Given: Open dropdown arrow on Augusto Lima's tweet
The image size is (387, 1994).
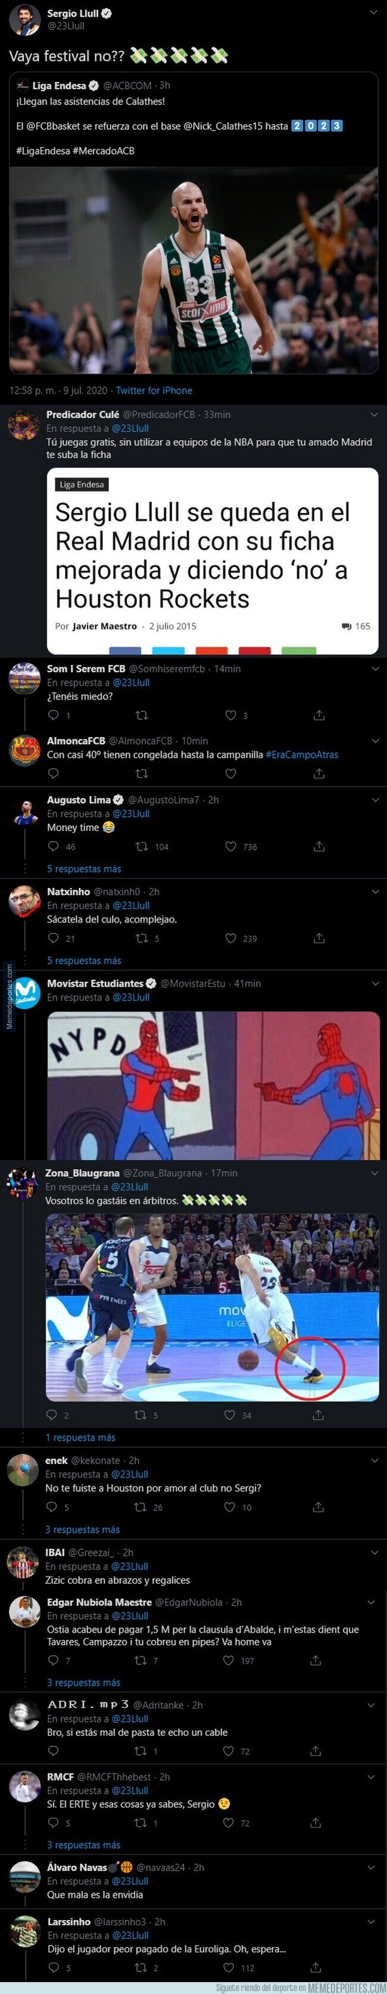Looking at the screenshot, I should (374, 800).
